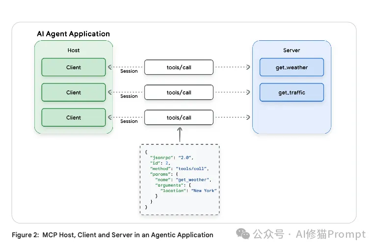Select the get_weather tool in Server

tap(292, 67)
